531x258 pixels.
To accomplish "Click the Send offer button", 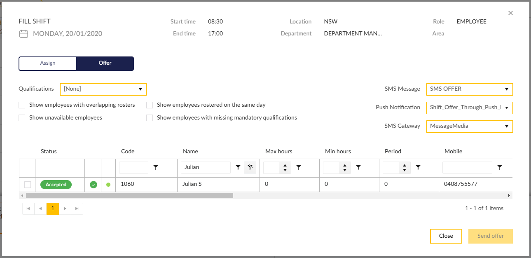I will 491,236.
